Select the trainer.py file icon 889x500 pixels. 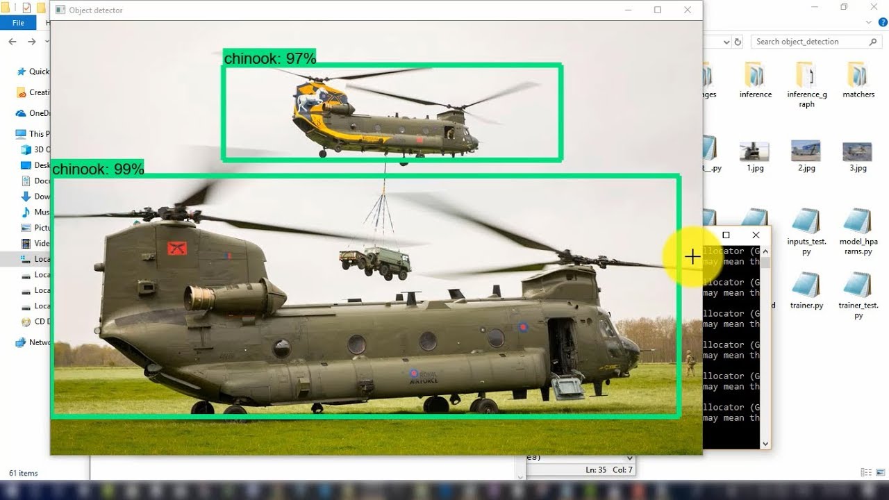pos(806,285)
